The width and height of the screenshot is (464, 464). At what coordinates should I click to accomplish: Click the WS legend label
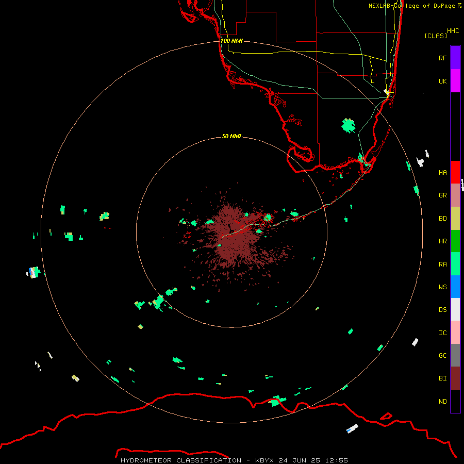point(443,287)
